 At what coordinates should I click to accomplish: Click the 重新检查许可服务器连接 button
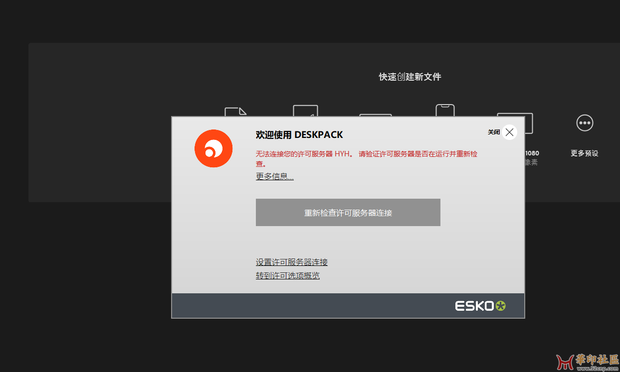pos(348,213)
